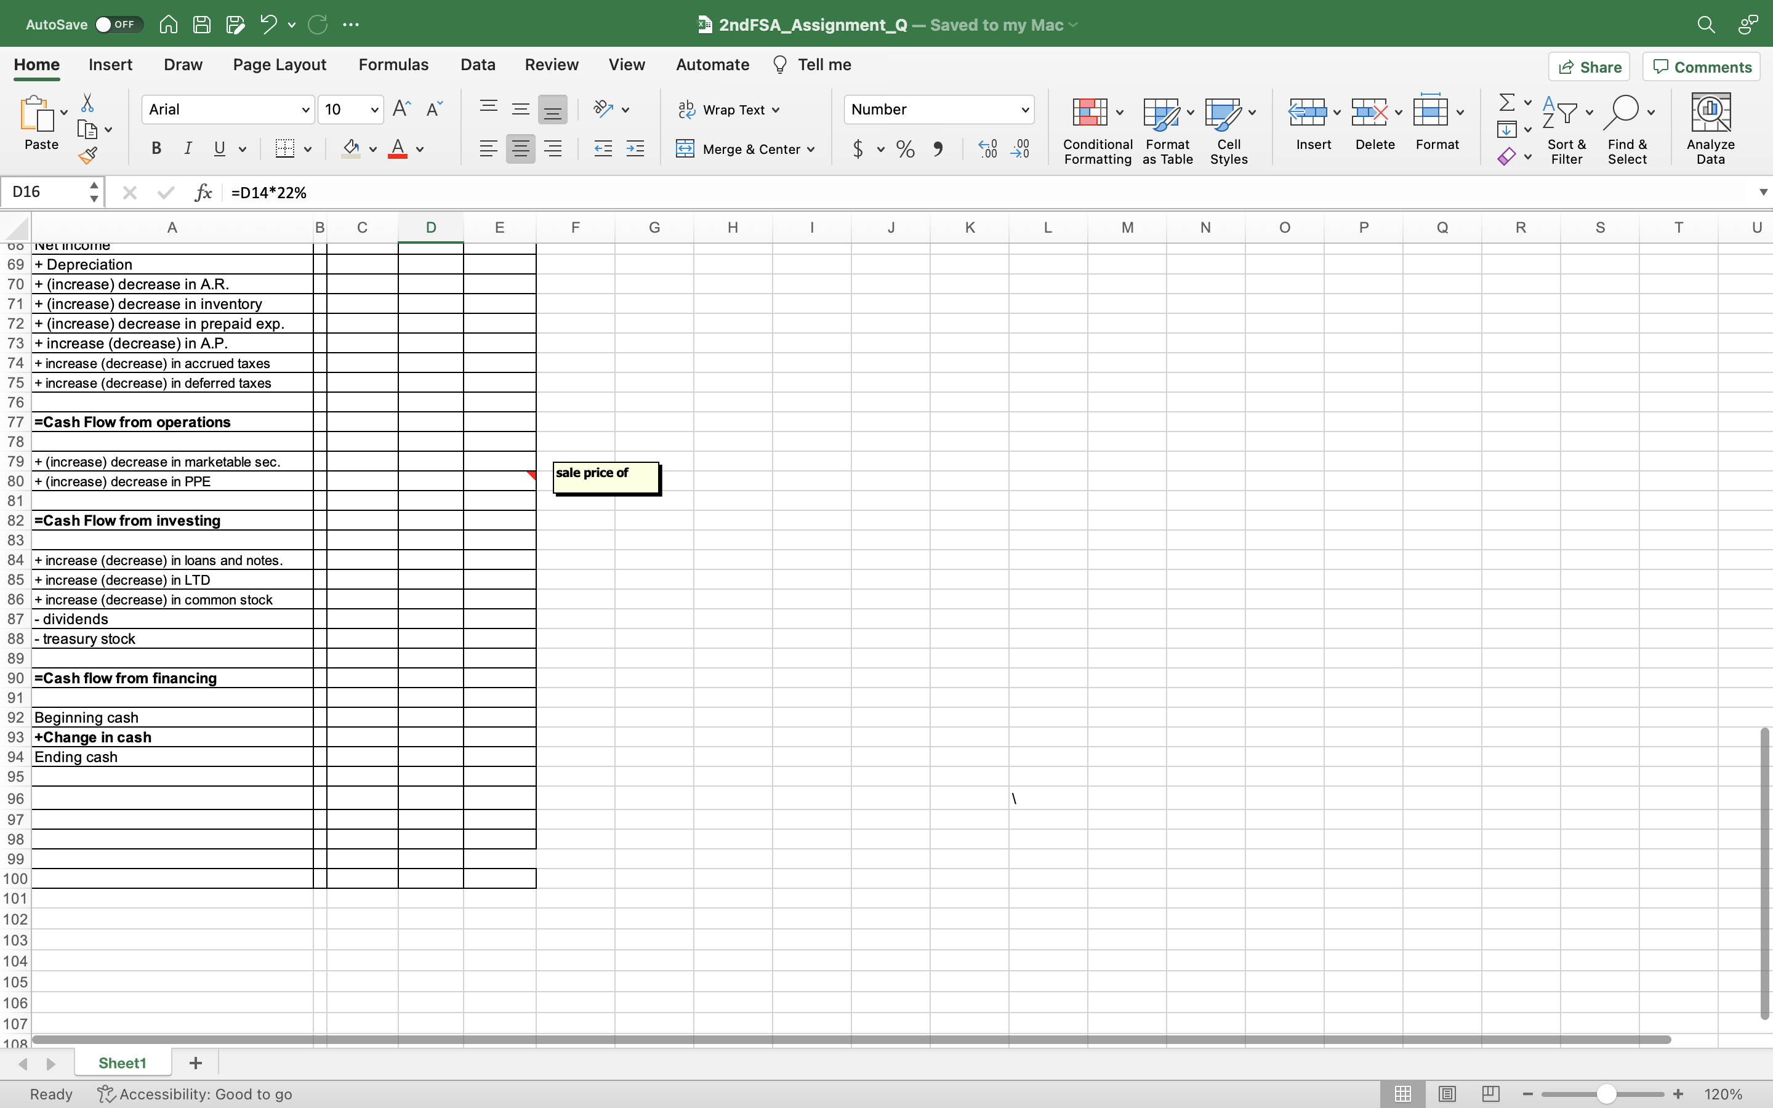Expand the Number format dropdown
The width and height of the screenshot is (1773, 1108).
[1024, 110]
